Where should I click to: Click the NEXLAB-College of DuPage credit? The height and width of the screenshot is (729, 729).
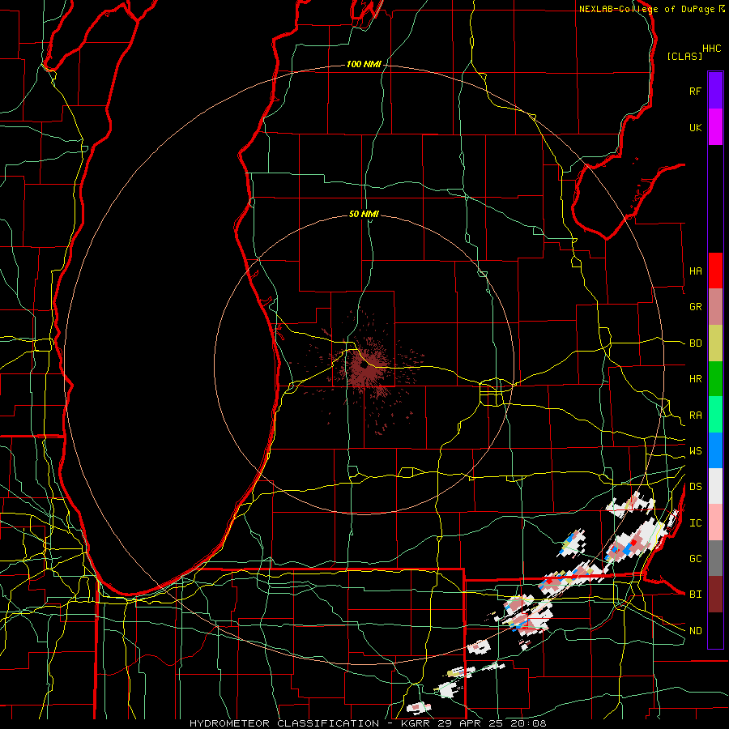(646, 9)
